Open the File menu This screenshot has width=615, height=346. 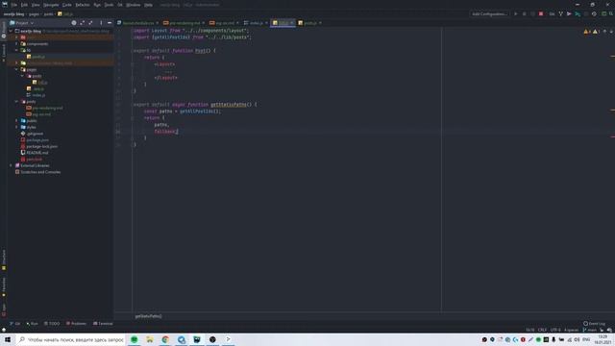coord(14,5)
